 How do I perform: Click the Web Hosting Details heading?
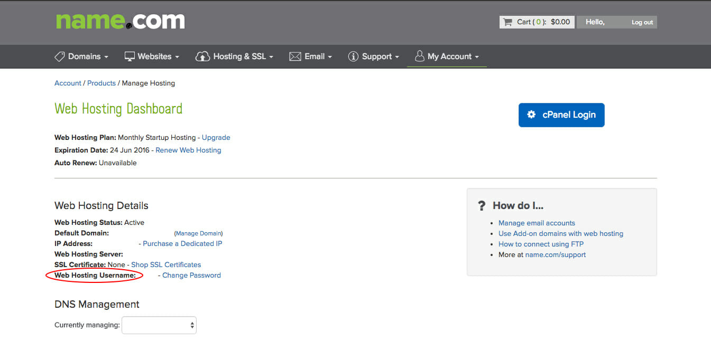[x=101, y=206]
